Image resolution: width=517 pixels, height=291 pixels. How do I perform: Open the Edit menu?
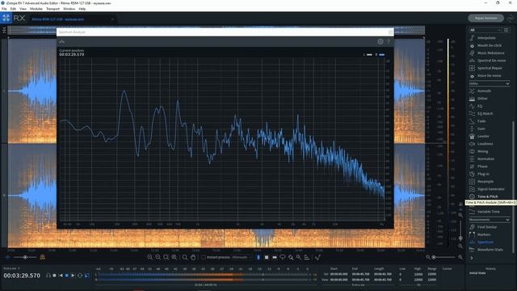pyautogui.click(x=13, y=9)
